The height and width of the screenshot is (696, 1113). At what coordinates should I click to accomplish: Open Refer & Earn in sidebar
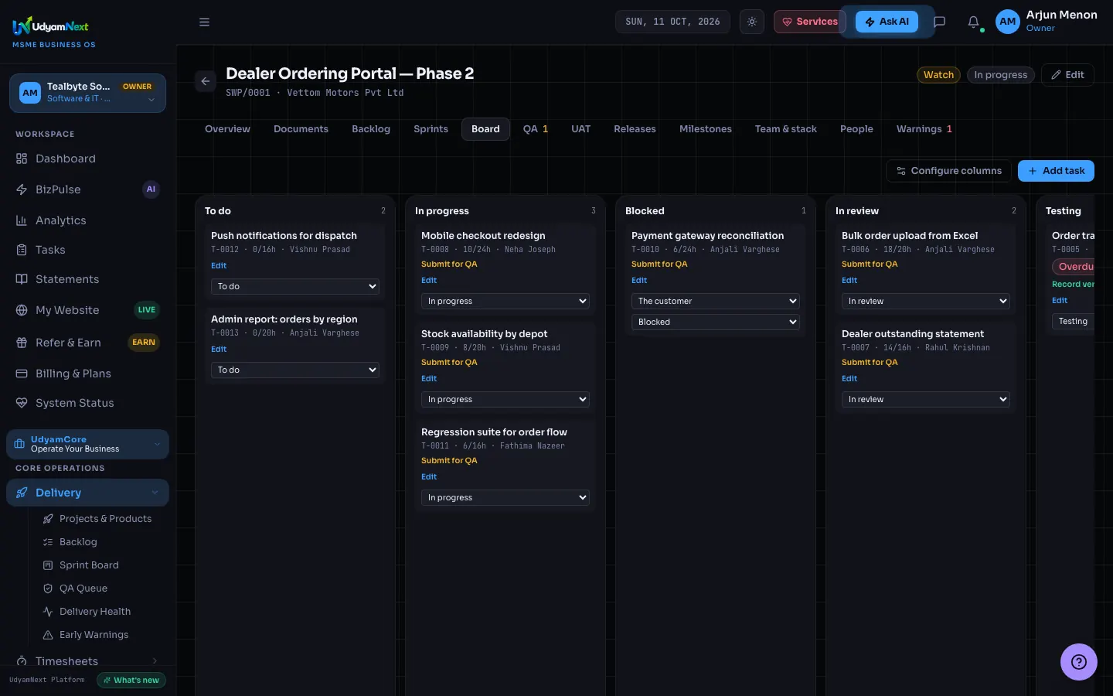(x=88, y=343)
